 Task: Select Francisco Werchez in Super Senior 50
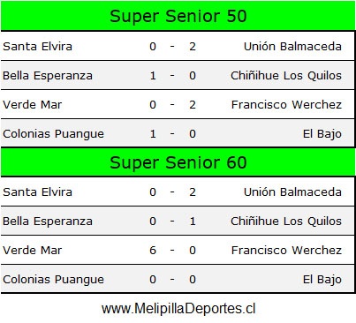pyautogui.click(x=286, y=105)
